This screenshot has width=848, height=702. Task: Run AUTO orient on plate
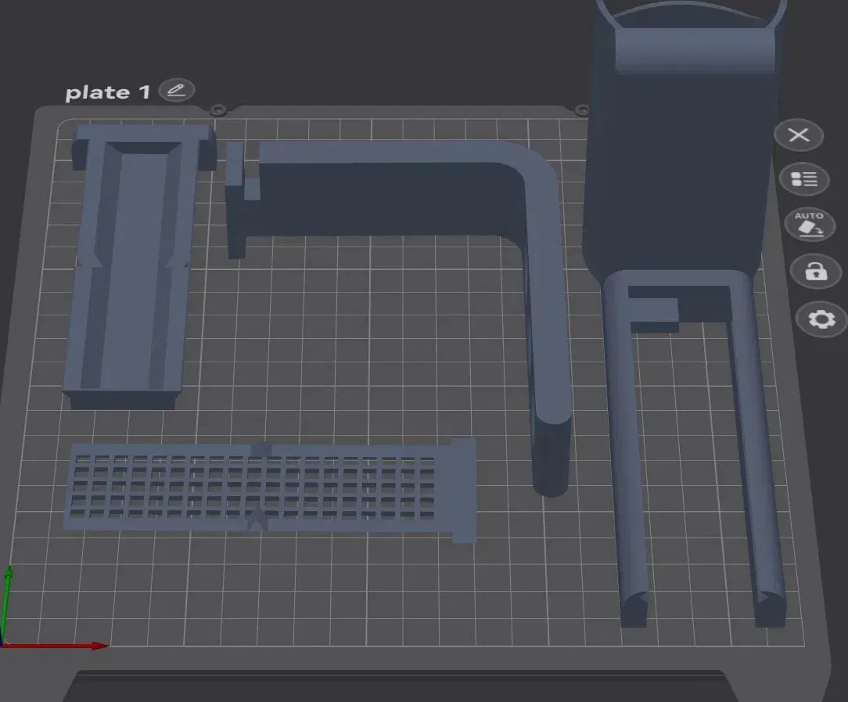(x=810, y=224)
